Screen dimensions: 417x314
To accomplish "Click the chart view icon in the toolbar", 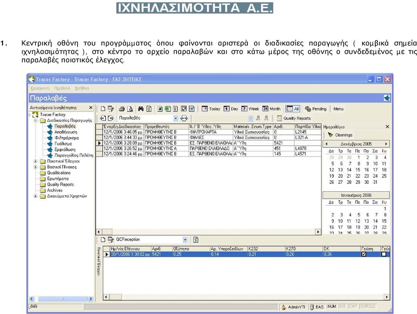I will (184, 109).
